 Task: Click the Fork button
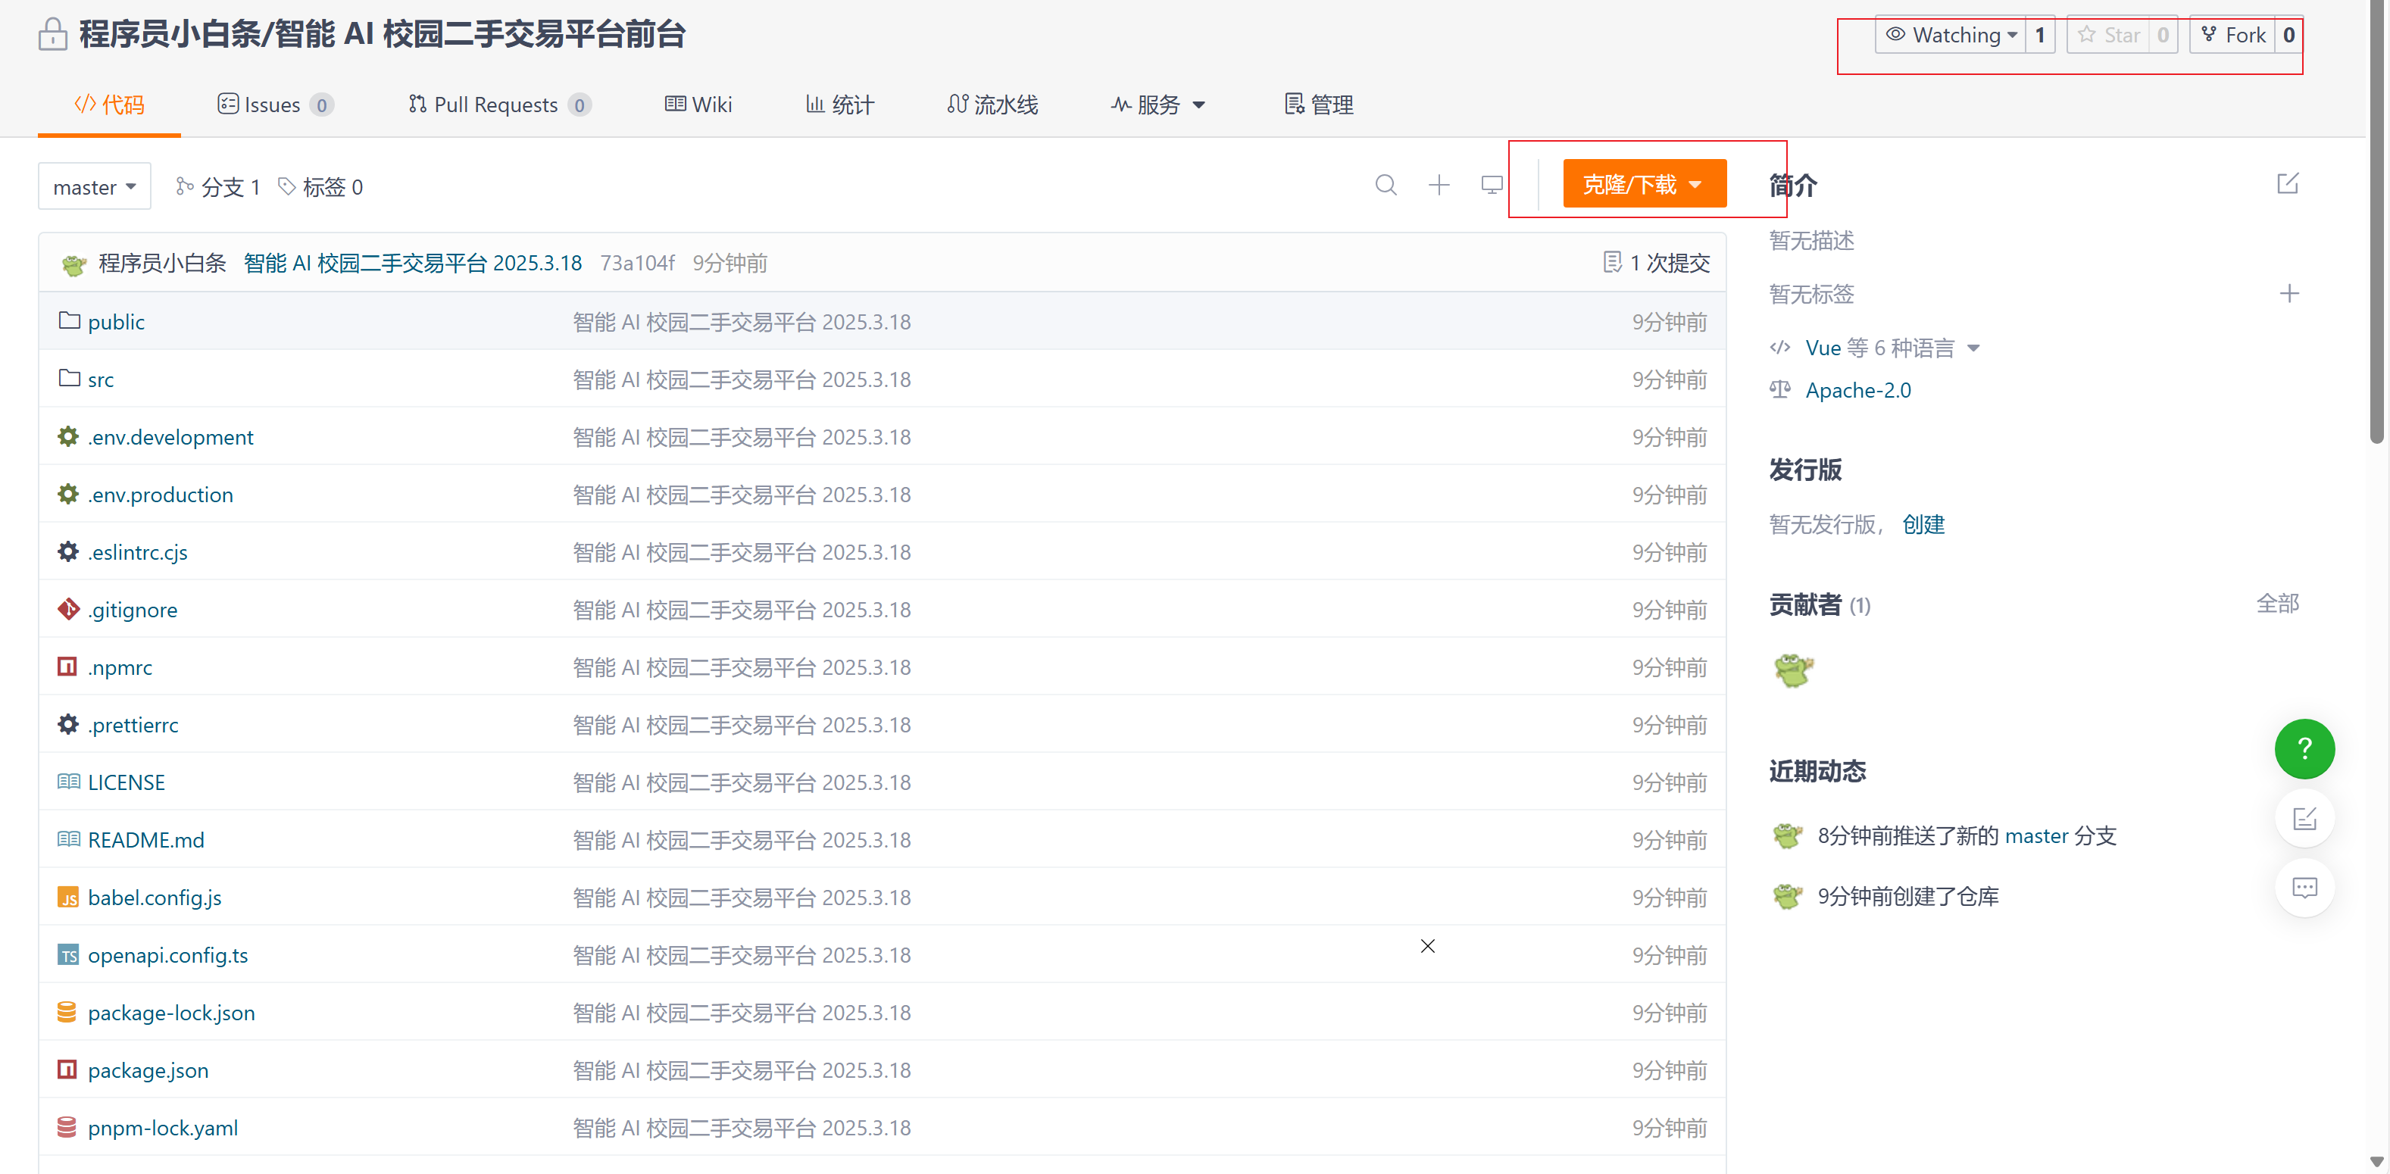(2233, 36)
